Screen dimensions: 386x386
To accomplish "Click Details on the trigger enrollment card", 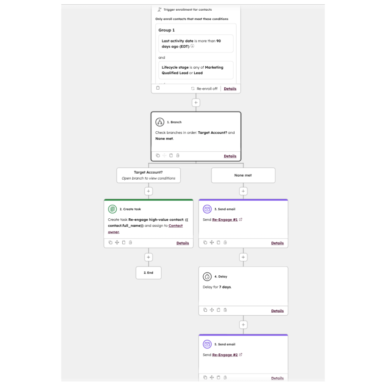I will pos(230,88).
